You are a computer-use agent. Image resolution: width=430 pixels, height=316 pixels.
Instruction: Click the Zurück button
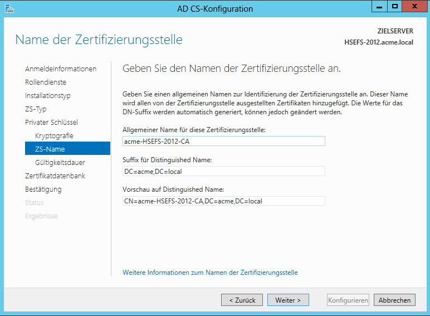[x=242, y=300]
